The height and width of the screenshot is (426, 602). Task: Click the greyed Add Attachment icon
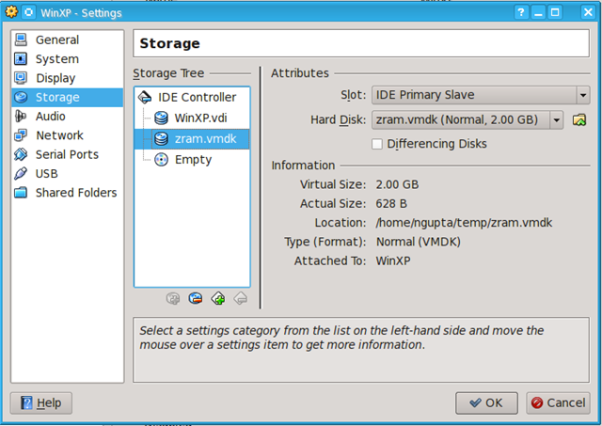coord(173,299)
